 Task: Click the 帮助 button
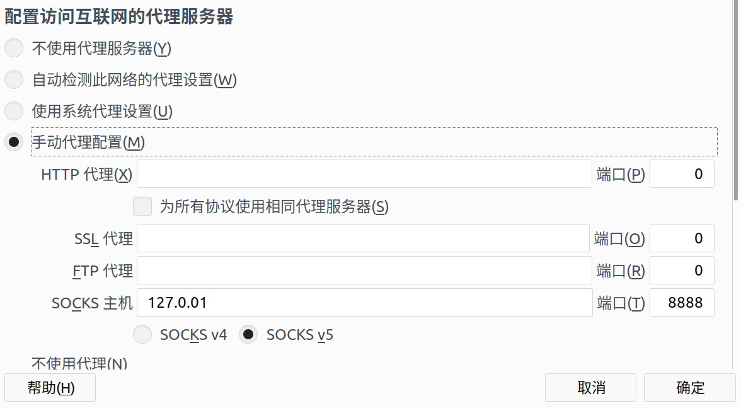(x=50, y=387)
